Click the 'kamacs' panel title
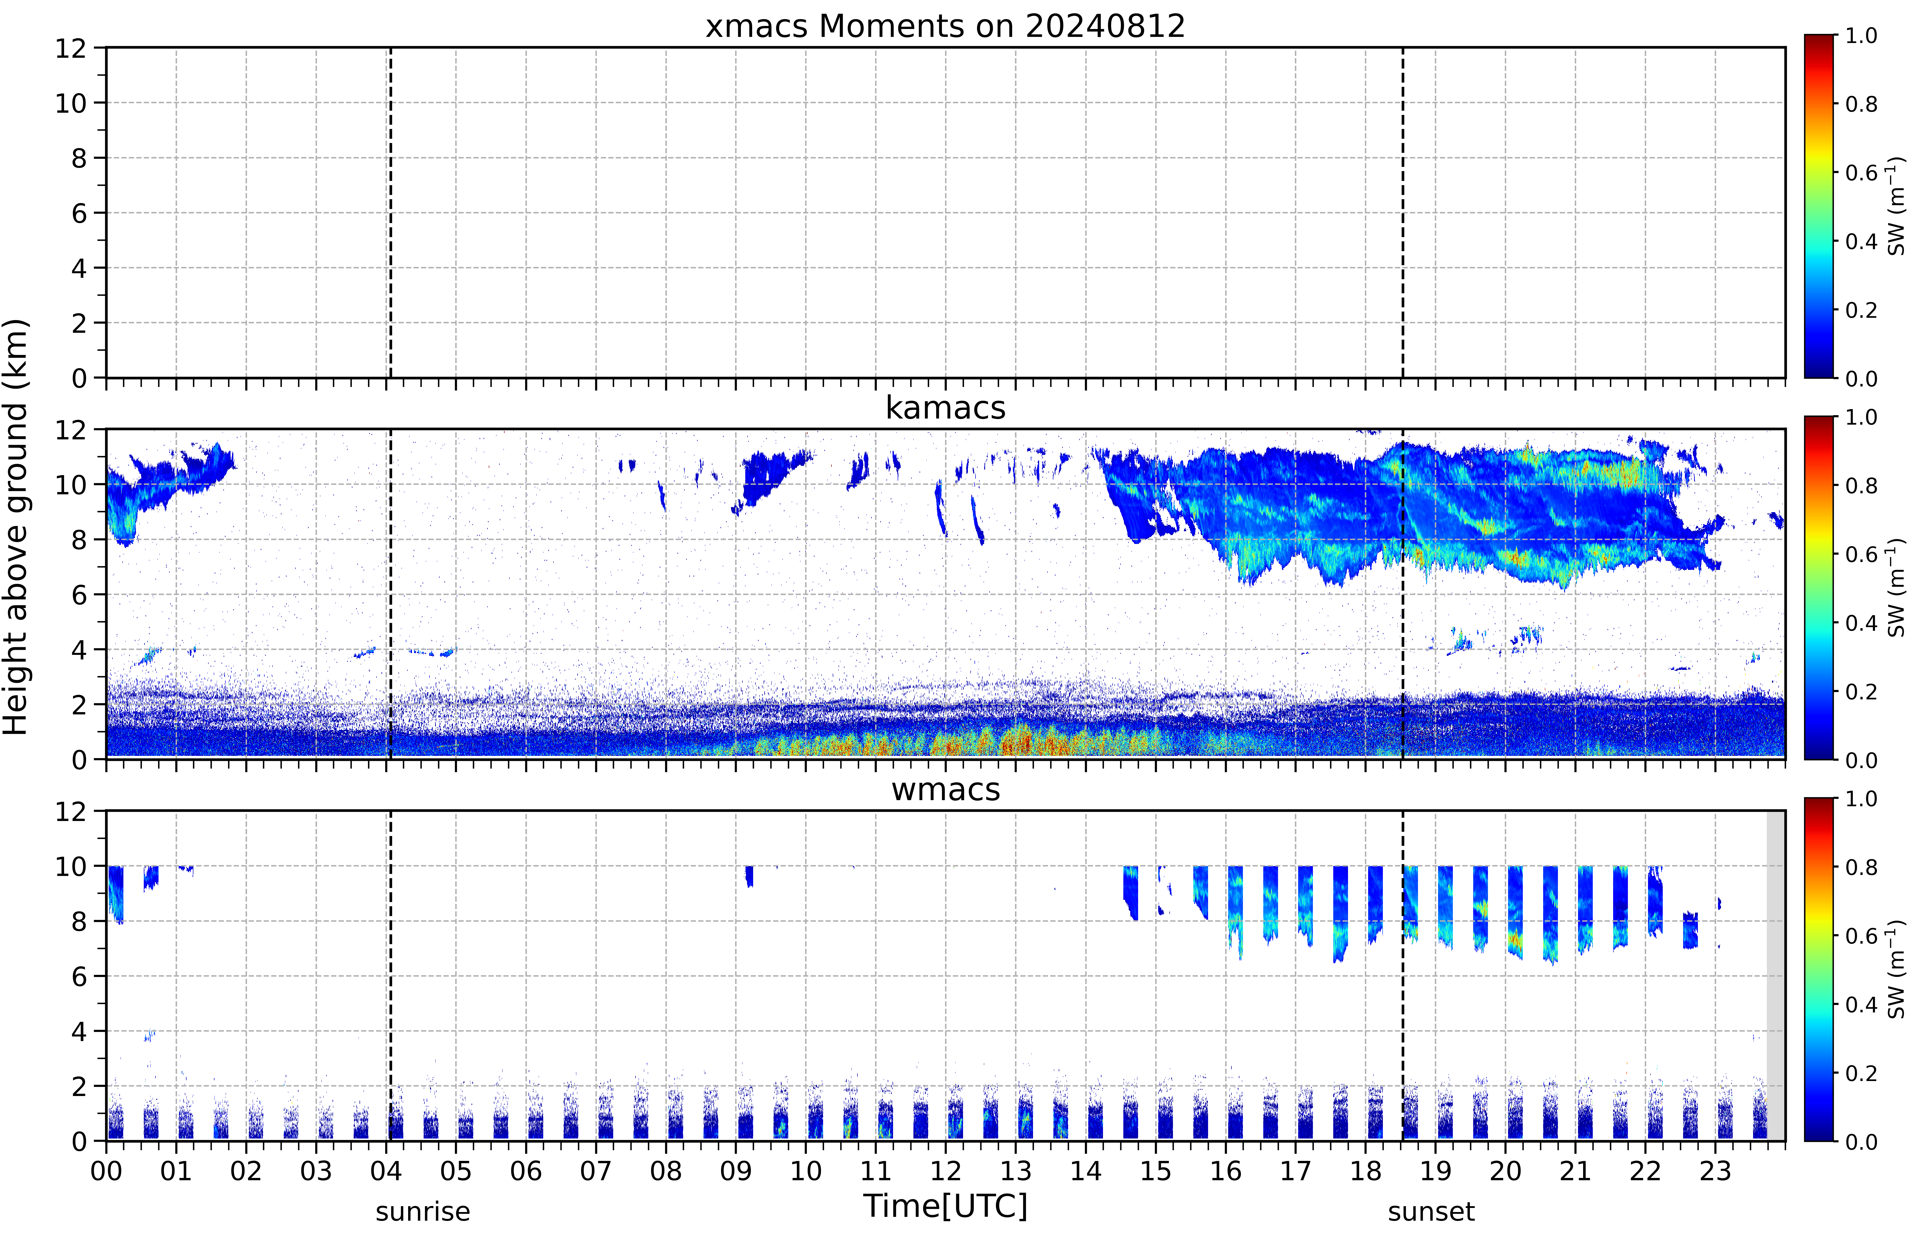The height and width of the screenshot is (1239, 1921). click(x=945, y=408)
